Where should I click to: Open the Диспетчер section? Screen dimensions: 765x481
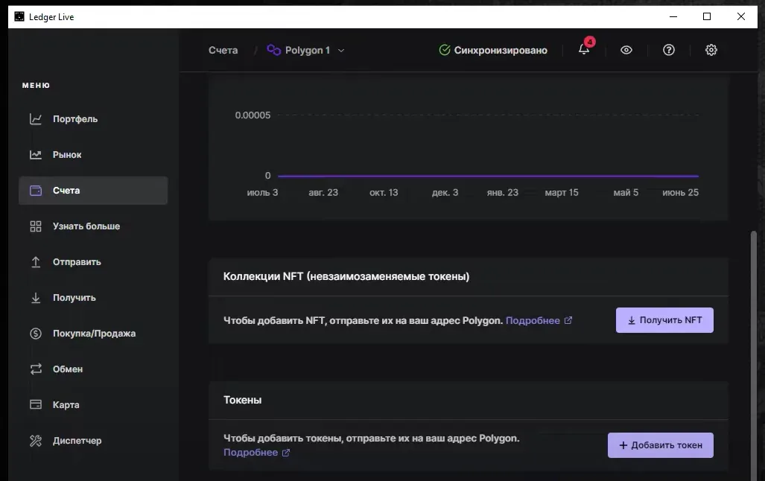(92, 441)
